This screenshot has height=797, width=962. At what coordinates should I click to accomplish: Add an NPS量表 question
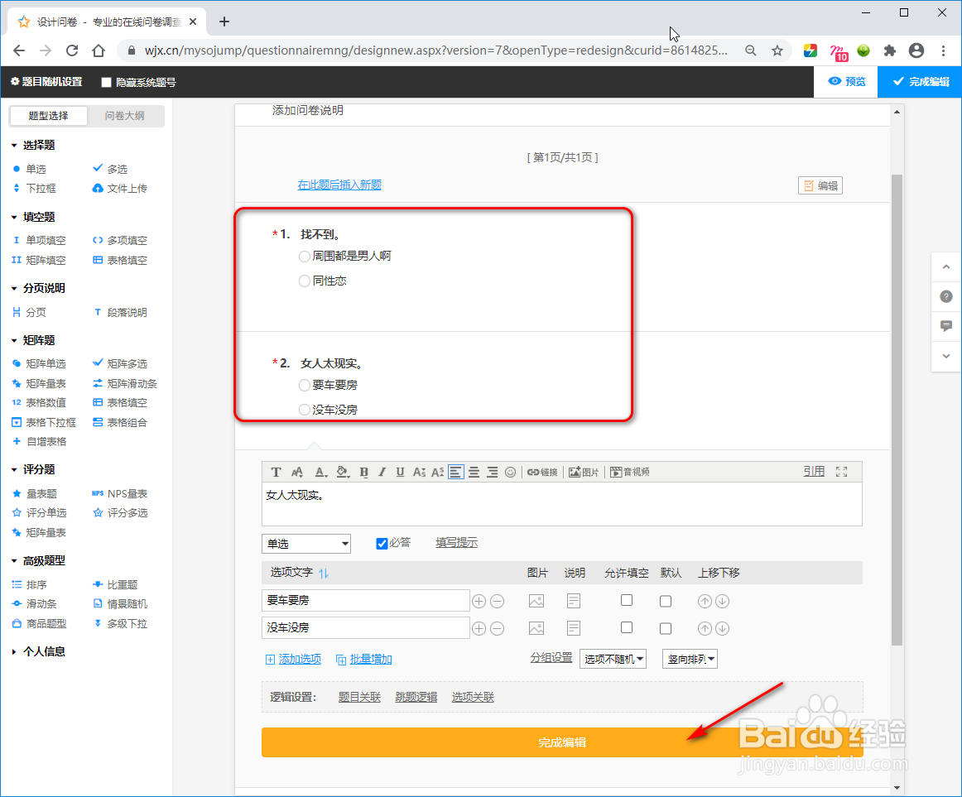tap(120, 494)
